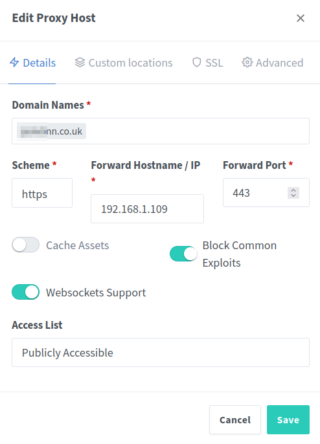The height and width of the screenshot is (444, 320).
Task: Save the proxy host settings
Action: [x=288, y=419]
